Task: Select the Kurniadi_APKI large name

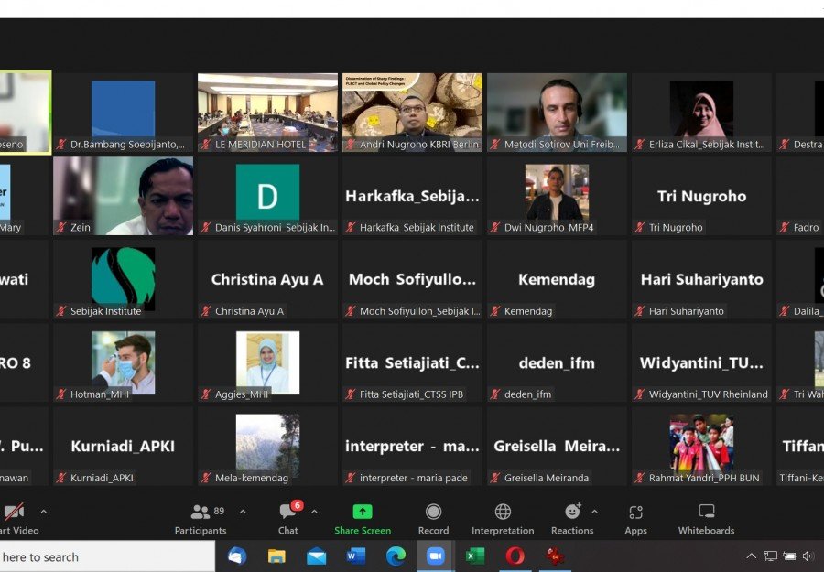Action: 123,447
